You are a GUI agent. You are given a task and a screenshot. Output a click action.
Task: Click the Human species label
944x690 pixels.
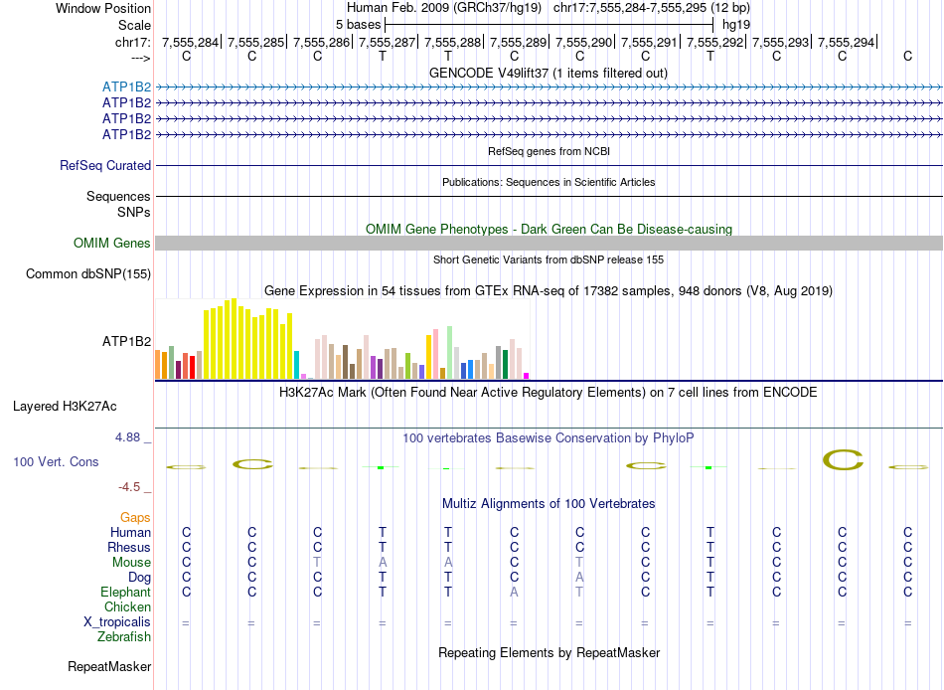click(130, 532)
